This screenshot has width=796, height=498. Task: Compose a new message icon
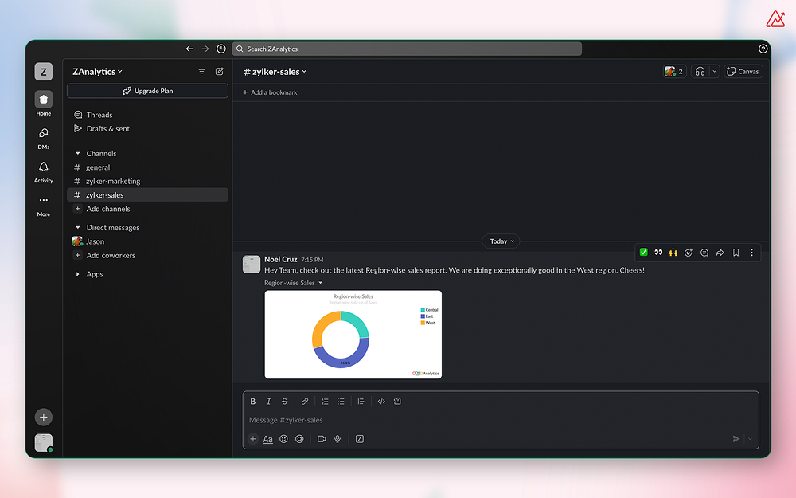(x=220, y=72)
